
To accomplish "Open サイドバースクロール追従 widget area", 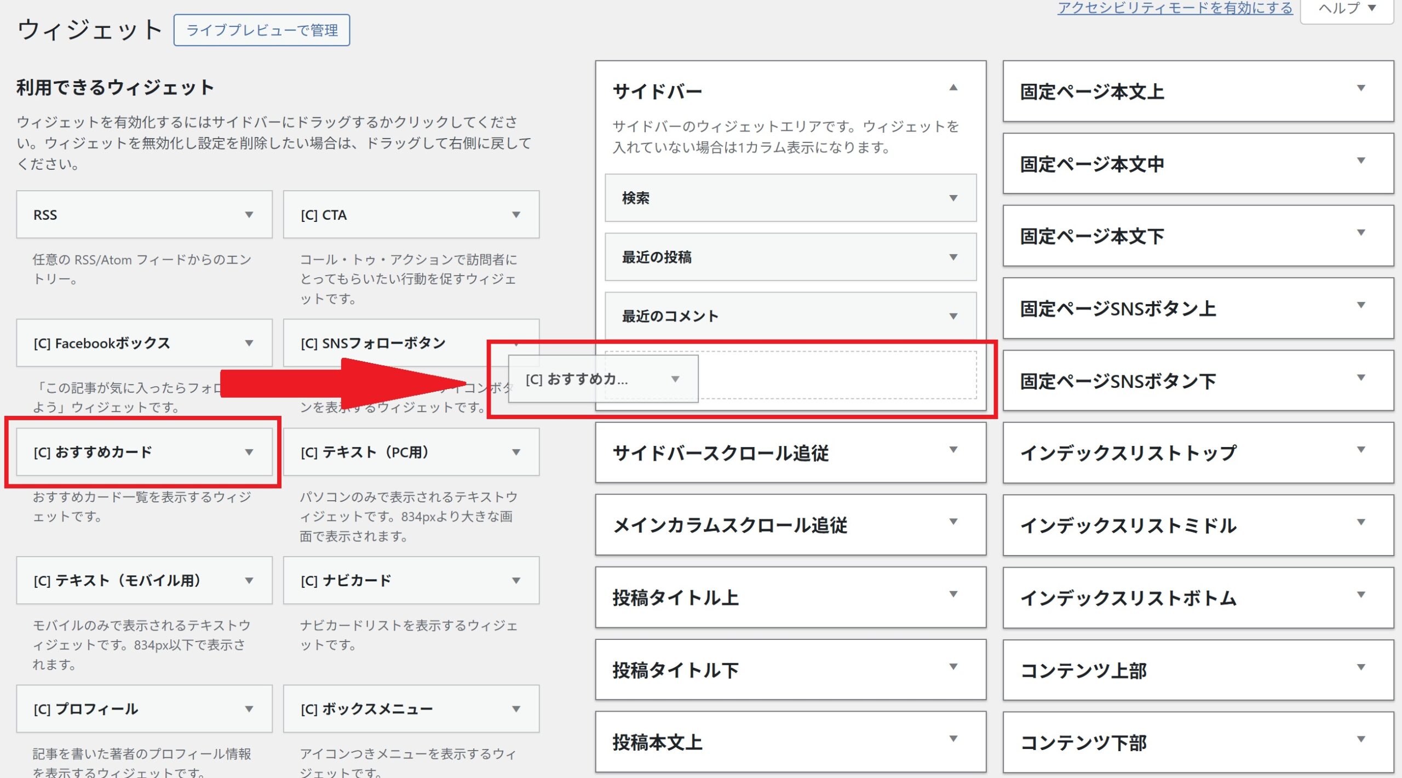I will [953, 450].
